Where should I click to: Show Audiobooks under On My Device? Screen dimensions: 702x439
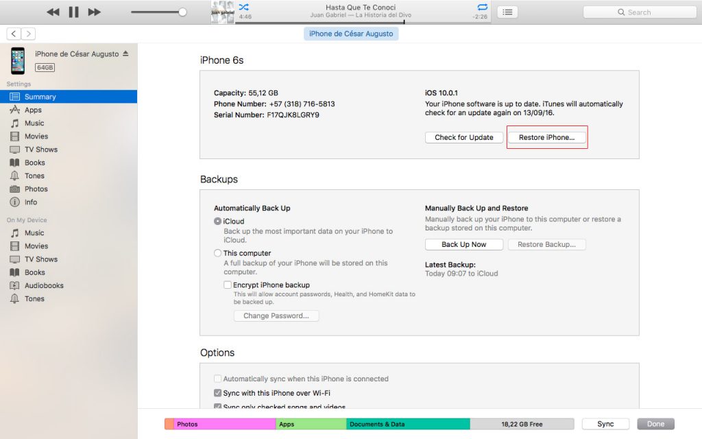click(x=69, y=285)
